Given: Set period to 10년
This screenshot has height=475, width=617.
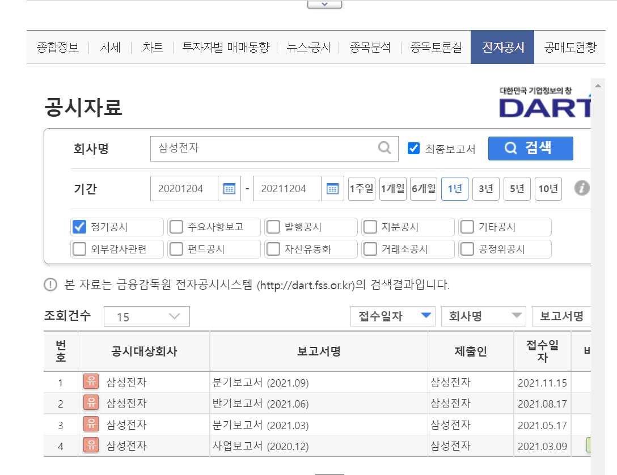Looking at the screenshot, I should (x=548, y=189).
